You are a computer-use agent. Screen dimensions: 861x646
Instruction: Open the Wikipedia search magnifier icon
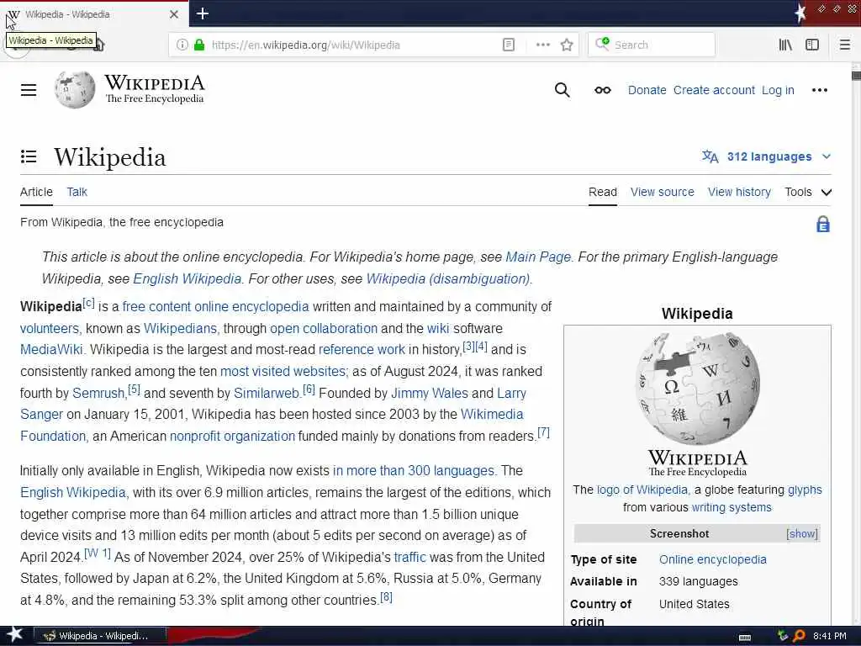click(562, 90)
